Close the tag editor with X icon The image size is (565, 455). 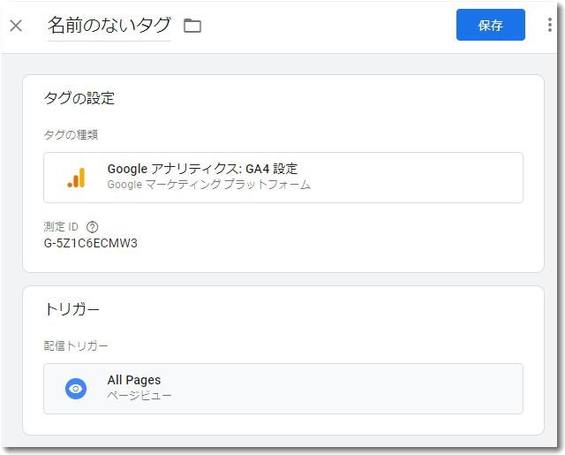pyautogui.click(x=16, y=26)
